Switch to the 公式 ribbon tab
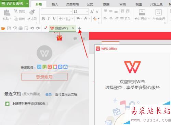 pyautogui.click(x=90, y=4)
